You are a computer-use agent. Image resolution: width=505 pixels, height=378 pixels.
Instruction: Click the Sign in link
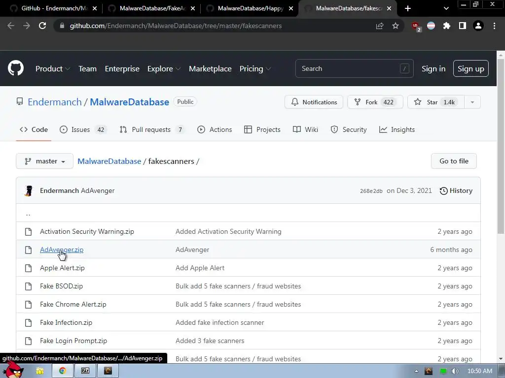(433, 68)
